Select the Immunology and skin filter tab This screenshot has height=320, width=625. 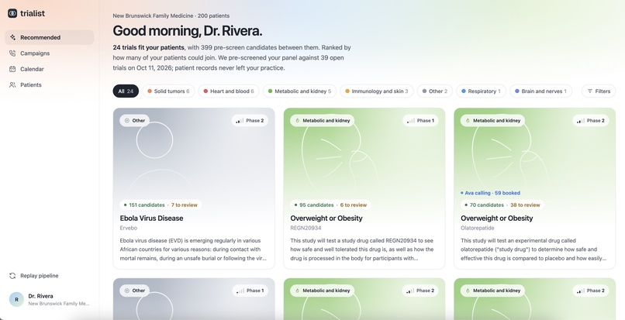(377, 91)
